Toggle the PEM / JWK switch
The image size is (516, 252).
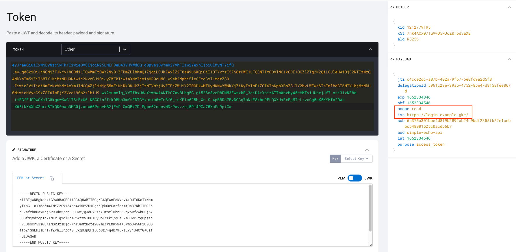pyautogui.click(x=354, y=178)
